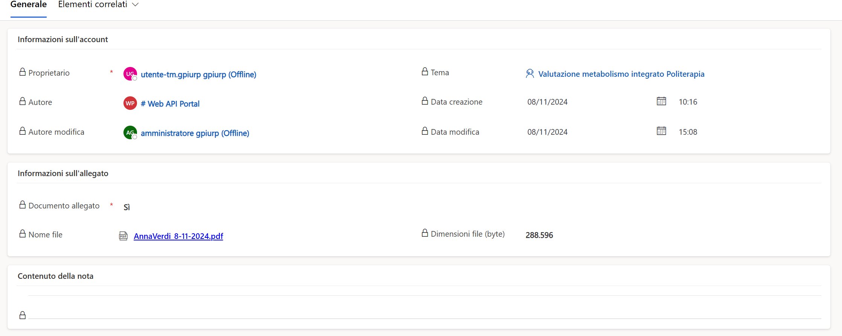Click the WP avatar icon for Autore
Screen dimensions: 842x336
[130, 103]
